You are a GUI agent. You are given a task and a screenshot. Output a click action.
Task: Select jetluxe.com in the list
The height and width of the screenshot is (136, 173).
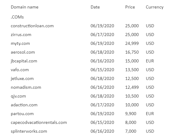(x=22, y=79)
